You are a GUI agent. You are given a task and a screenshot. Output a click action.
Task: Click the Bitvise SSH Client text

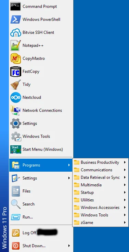click(x=38, y=32)
